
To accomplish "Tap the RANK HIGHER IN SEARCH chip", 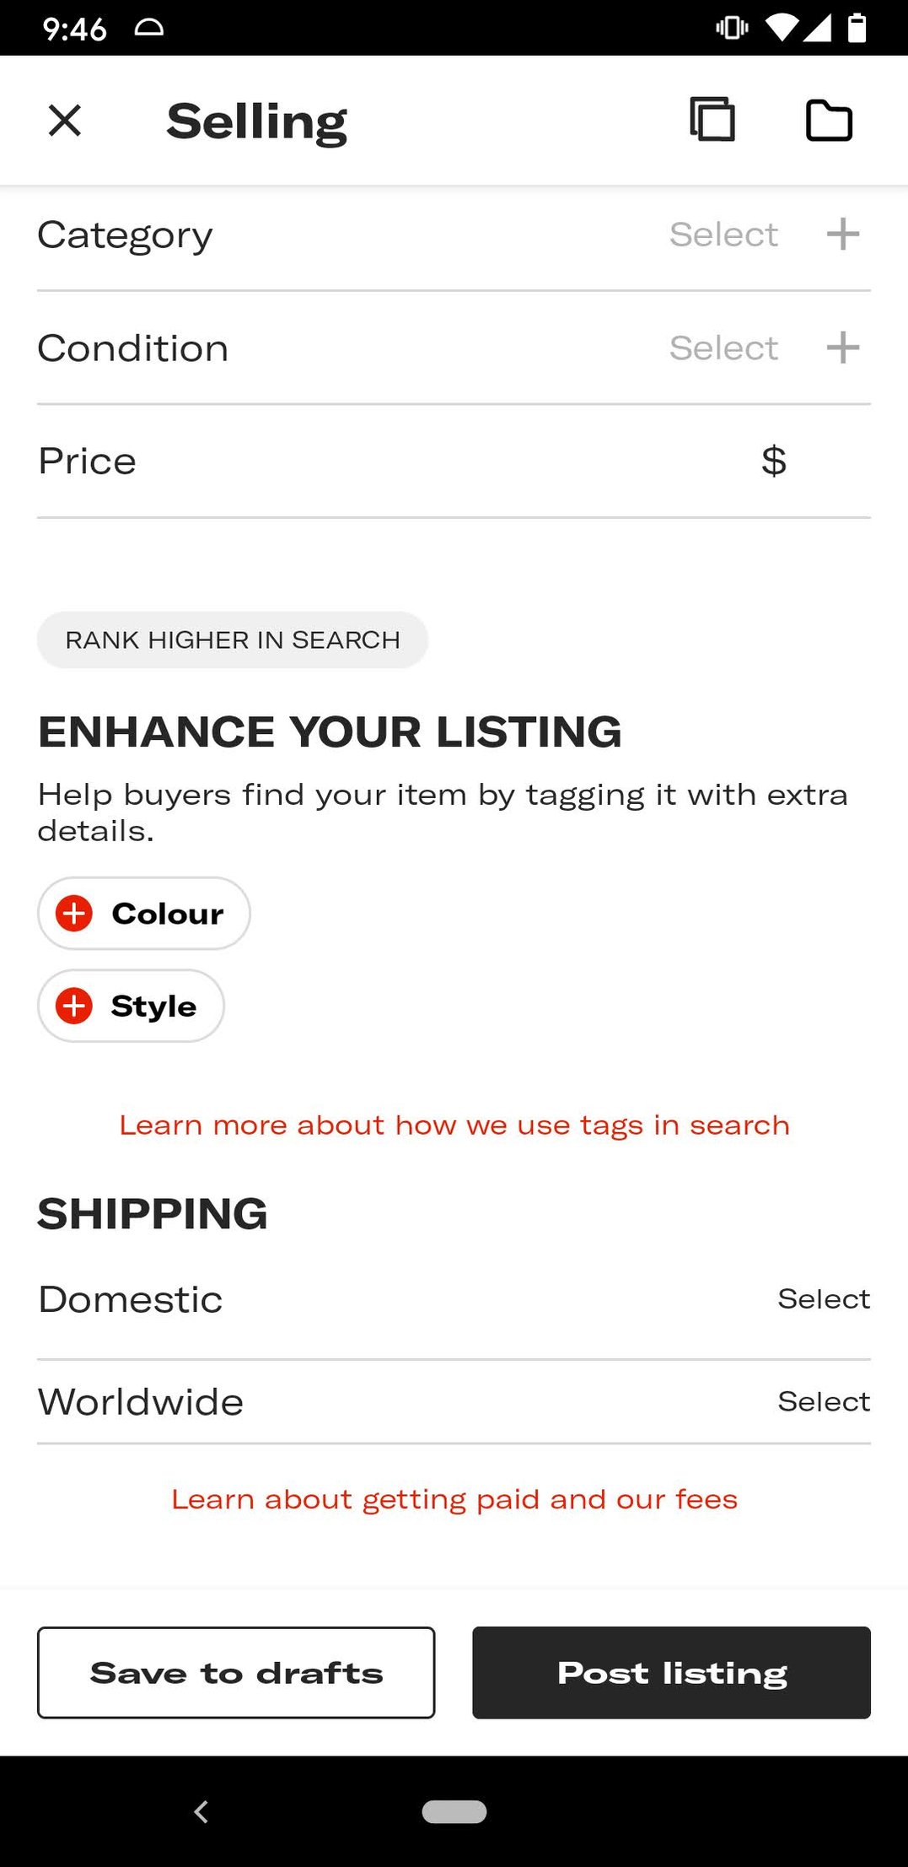I will click(233, 639).
